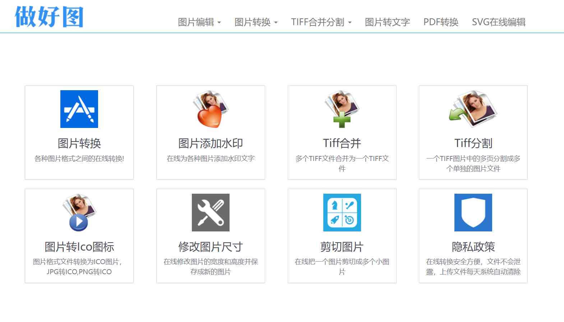Image resolution: width=564 pixels, height=322 pixels.
Task: Open the TIFF合并分割 dropdown menu
Action: (321, 22)
